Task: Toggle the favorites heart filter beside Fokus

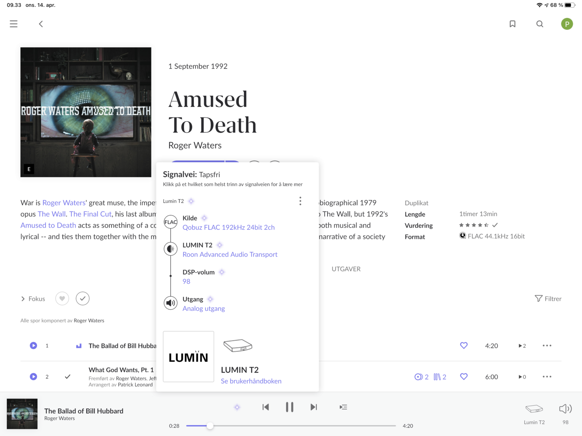Action: coord(62,299)
